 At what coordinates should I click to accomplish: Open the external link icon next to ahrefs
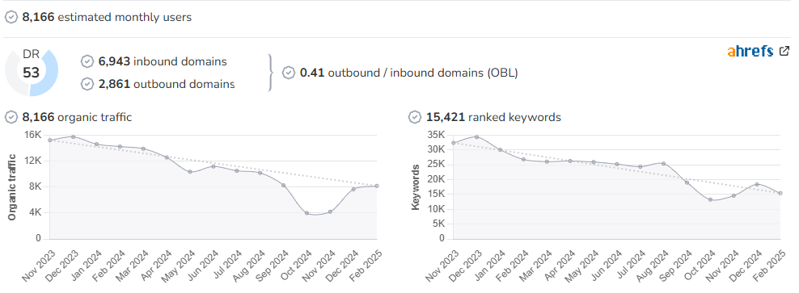coord(784,51)
